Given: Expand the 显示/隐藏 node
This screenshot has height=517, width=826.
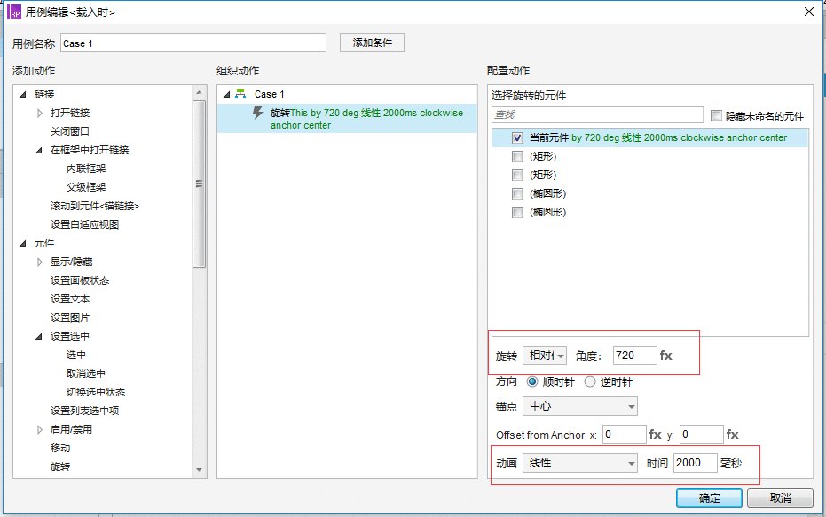Looking at the screenshot, I should click(40, 262).
